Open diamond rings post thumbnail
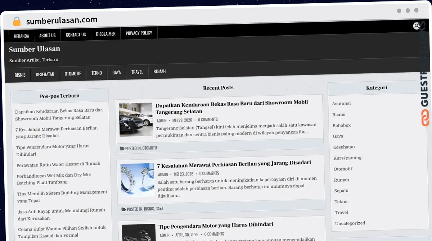 137,180
